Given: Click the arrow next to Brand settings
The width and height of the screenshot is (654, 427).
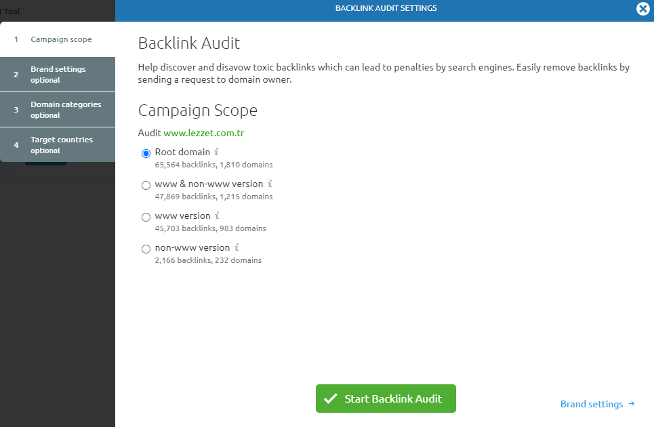Looking at the screenshot, I should [x=632, y=404].
